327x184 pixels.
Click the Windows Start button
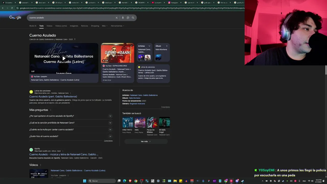[85, 181]
